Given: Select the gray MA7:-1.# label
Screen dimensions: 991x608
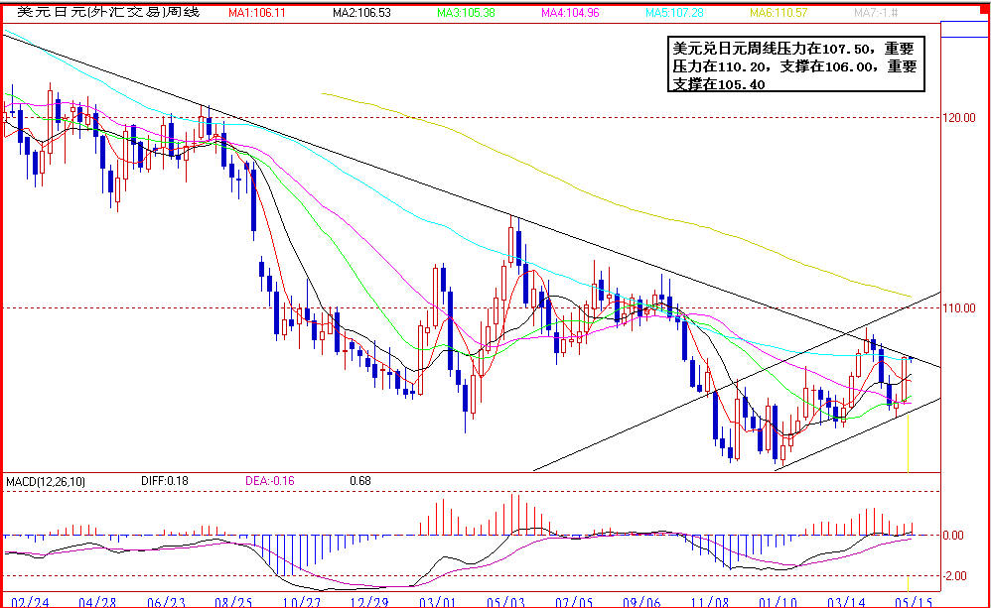Looking at the screenshot, I should click(x=876, y=13).
